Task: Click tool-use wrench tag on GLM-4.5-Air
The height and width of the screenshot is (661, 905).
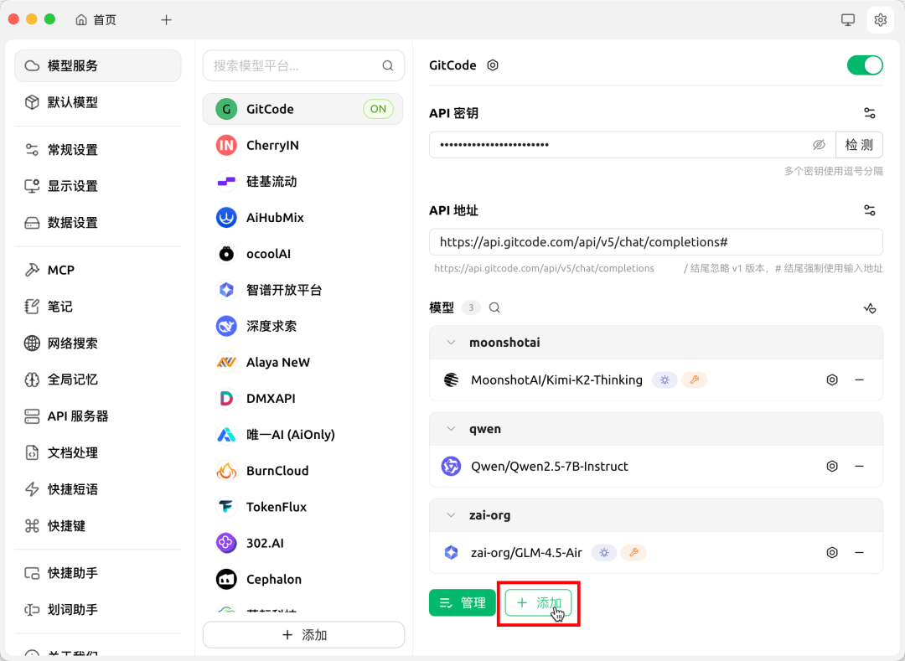Action: (x=633, y=553)
